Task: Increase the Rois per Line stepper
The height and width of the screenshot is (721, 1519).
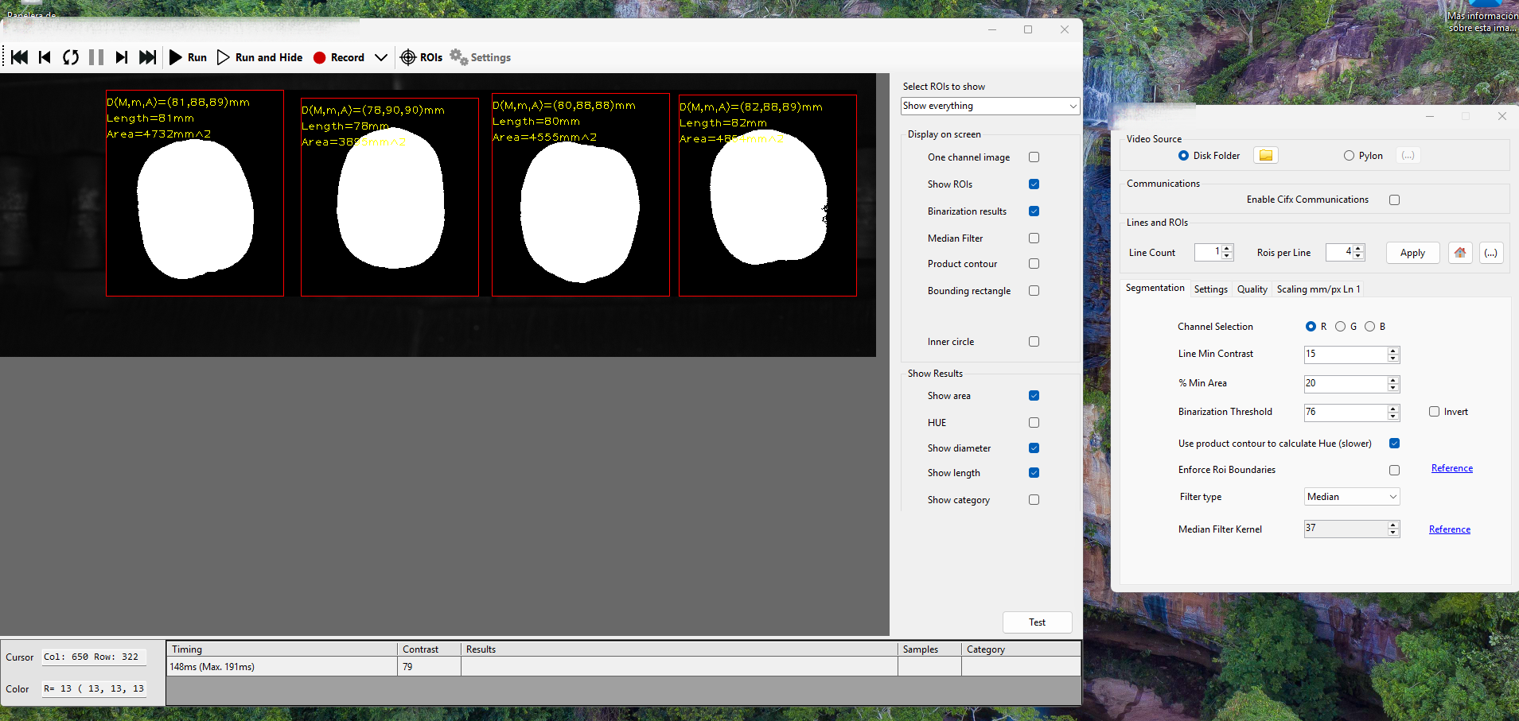Action: coord(1358,248)
